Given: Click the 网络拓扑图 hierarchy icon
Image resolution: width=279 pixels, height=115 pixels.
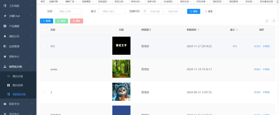Looking at the screenshot, I should pyautogui.click(x=5, y=67).
